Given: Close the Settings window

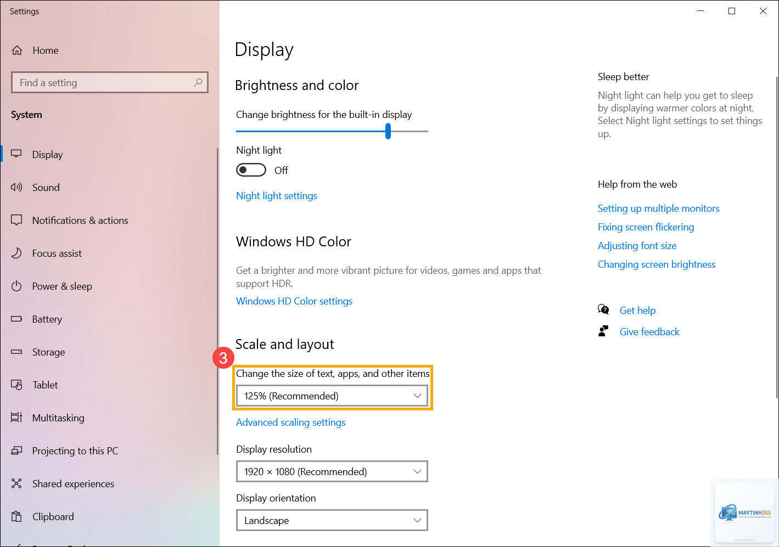Looking at the screenshot, I should (x=763, y=11).
